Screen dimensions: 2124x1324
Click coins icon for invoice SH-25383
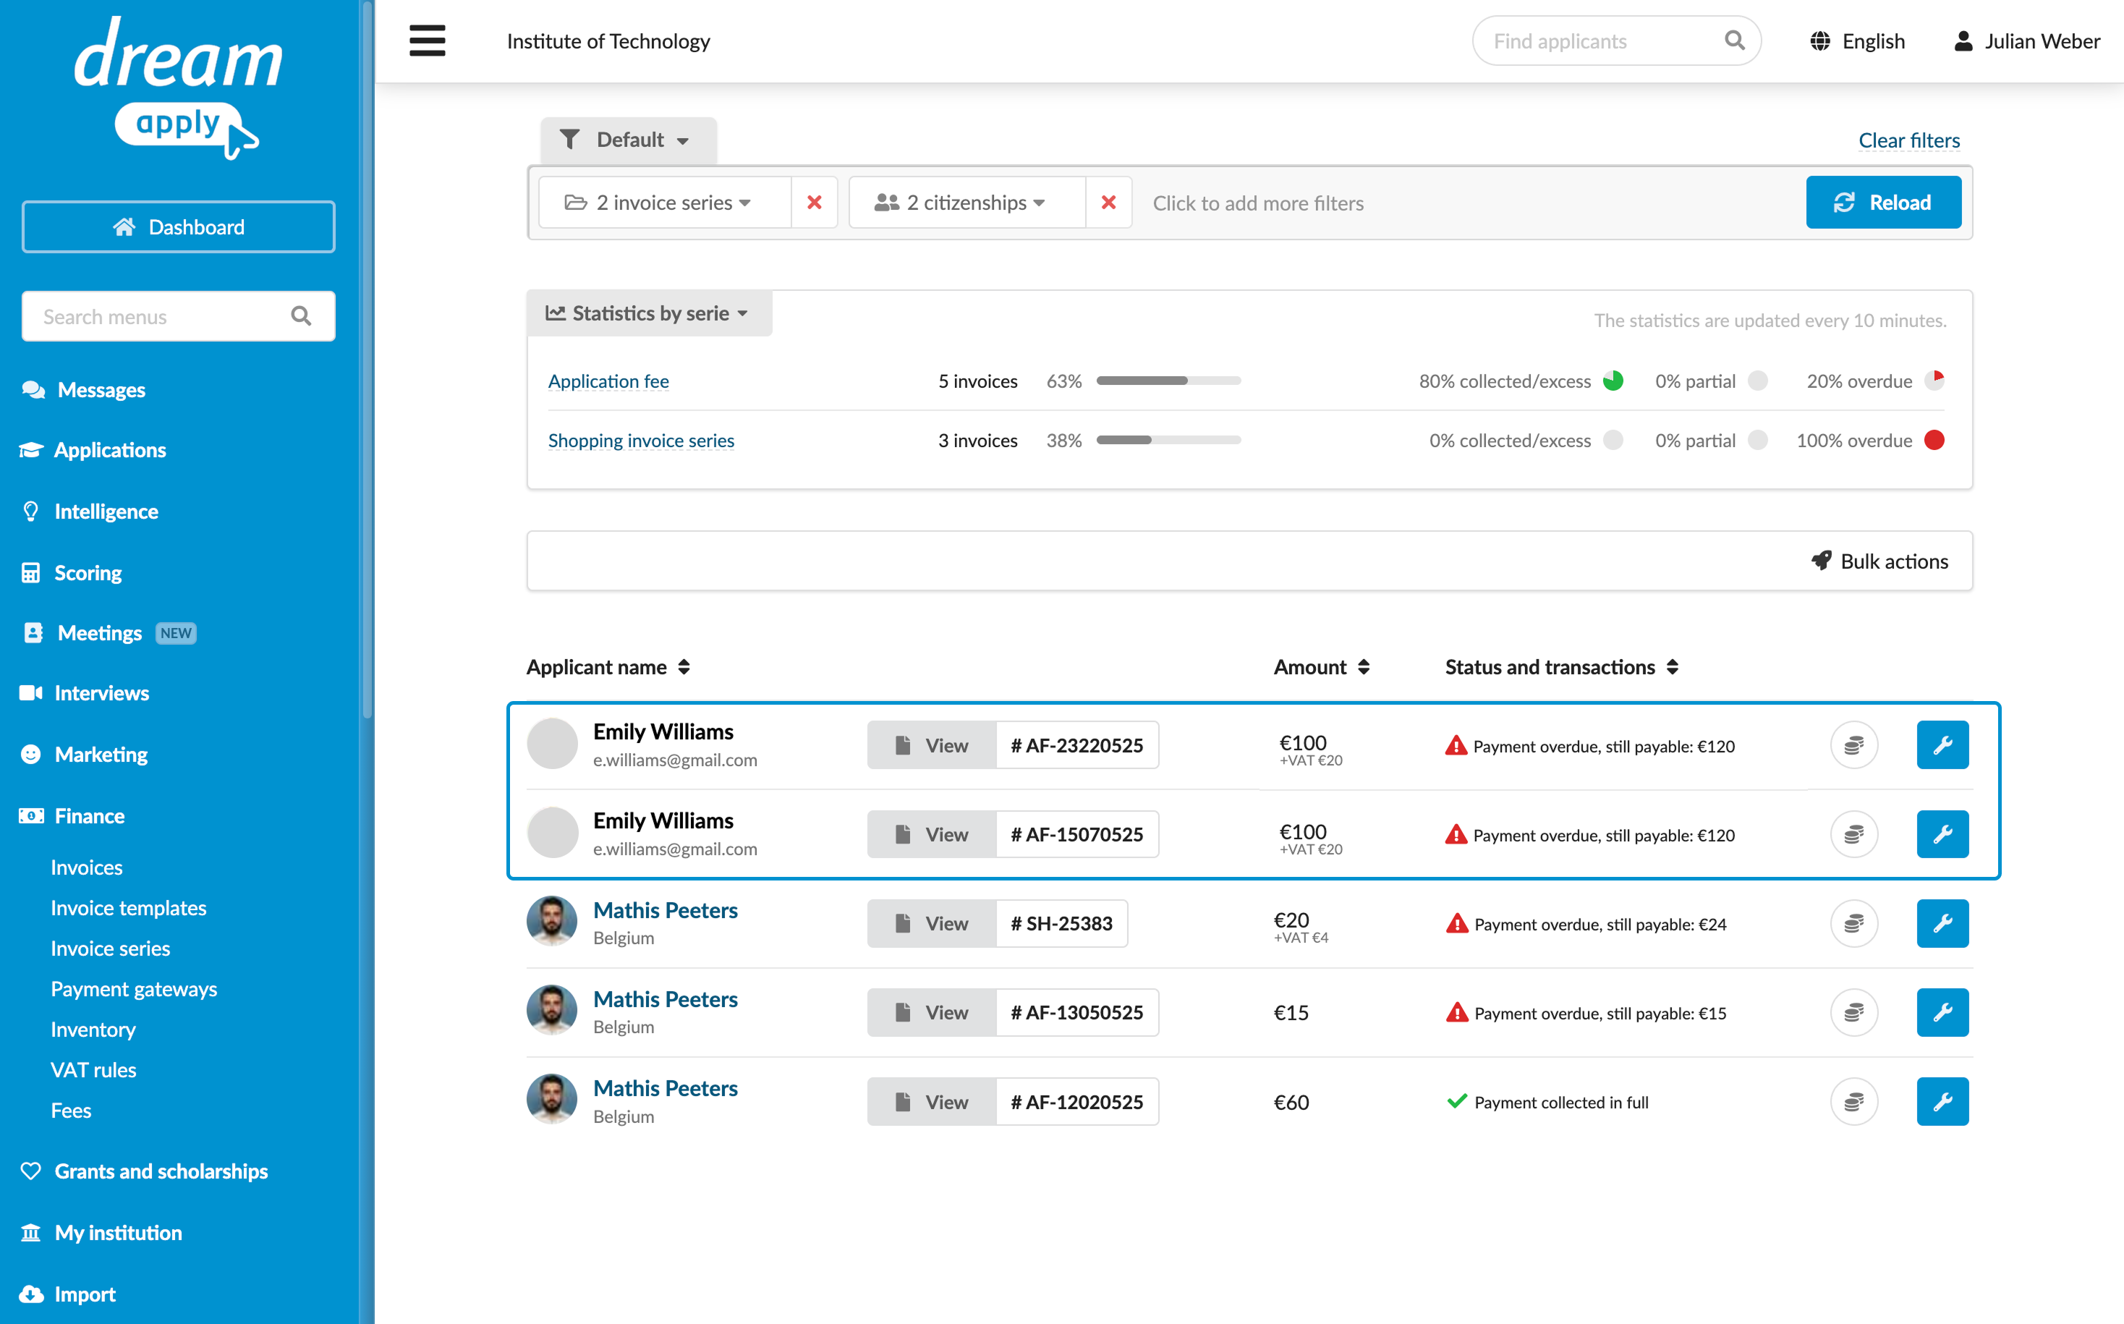click(x=1853, y=923)
